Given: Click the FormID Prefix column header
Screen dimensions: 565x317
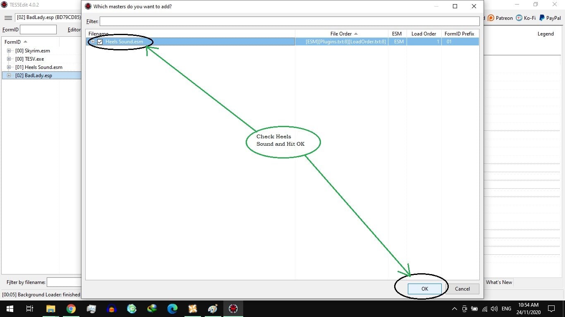Looking at the screenshot, I should [x=460, y=34].
